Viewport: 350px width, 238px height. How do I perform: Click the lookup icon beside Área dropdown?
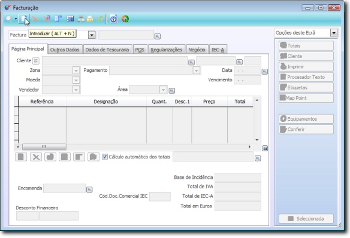(x=171, y=91)
